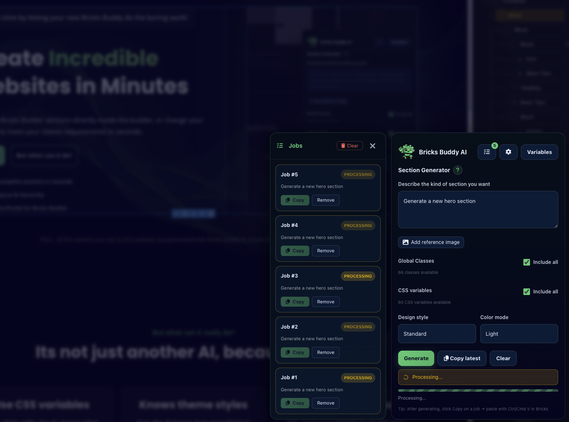Open the Design style dropdown showing Standard
Screen dimensions: 569x422
tap(437, 334)
